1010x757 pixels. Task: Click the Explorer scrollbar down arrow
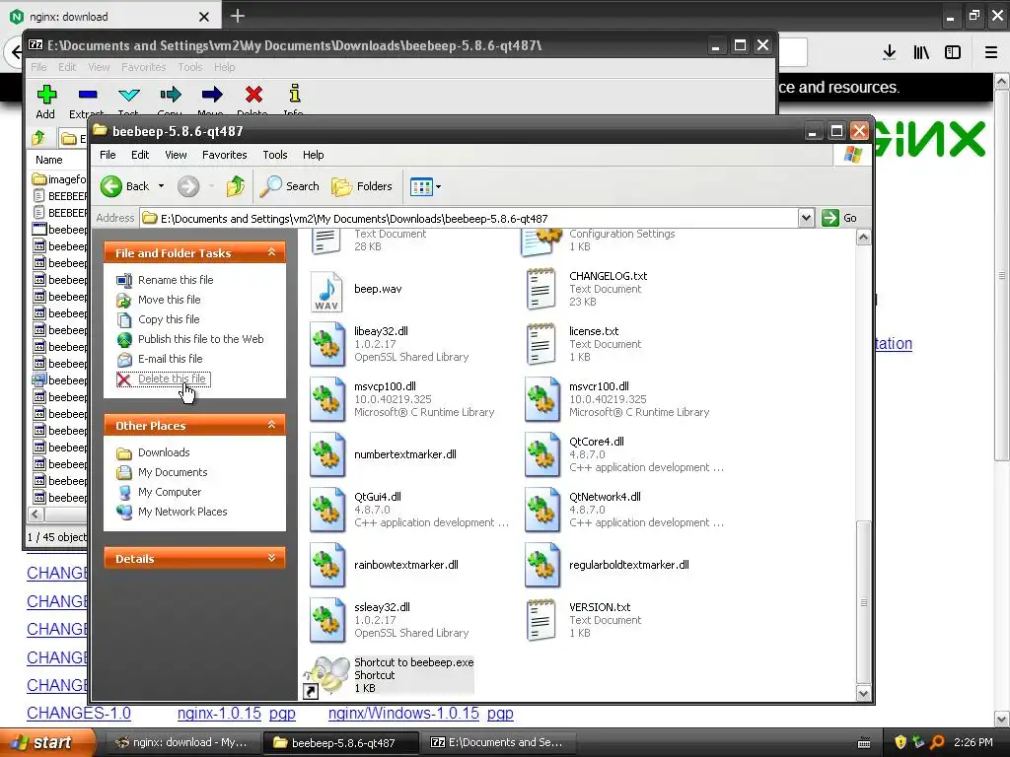coord(863,693)
